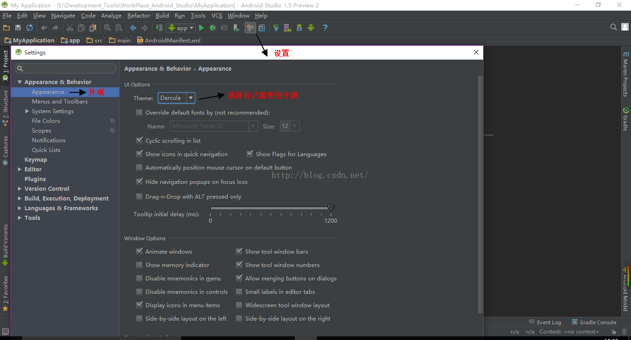The width and height of the screenshot is (631, 340).
Task: Click Sync Project with Gradle Files icon
Action: click(x=276, y=28)
